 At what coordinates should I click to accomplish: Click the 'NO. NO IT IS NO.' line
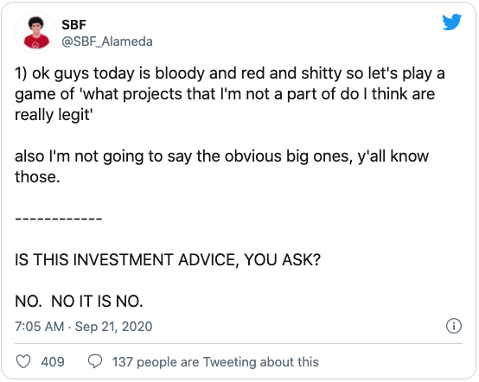point(79,302)
